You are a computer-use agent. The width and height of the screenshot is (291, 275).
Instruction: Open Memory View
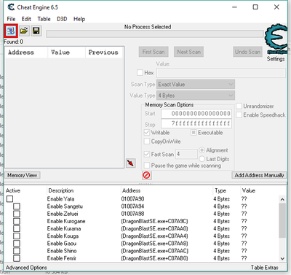[x=22, y=175]
